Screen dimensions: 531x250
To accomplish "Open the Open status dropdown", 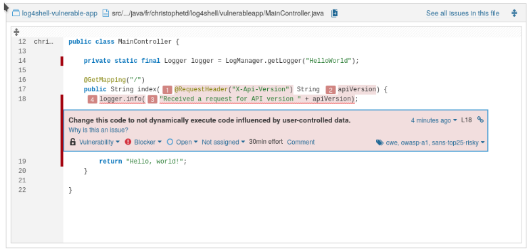I will pyautogui.click(x=187, y=142).
